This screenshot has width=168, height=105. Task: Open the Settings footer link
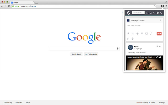(x=162, y=103)
